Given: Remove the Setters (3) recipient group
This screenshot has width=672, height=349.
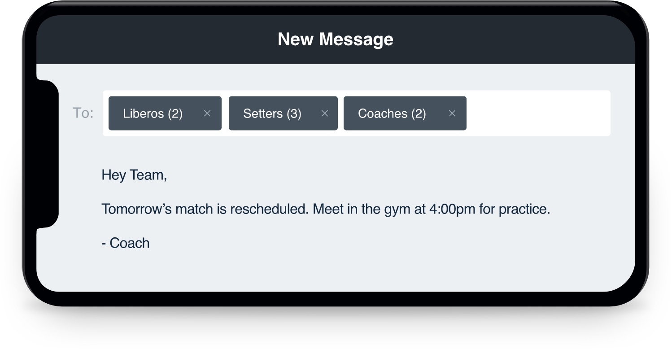Looking at the screenshot, I should (325, 113).
